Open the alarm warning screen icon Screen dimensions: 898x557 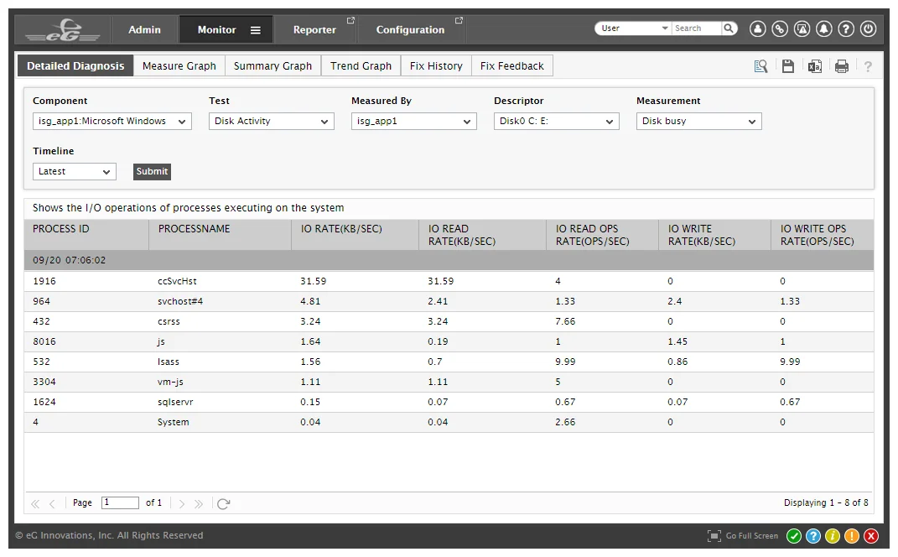click(802, 29)
